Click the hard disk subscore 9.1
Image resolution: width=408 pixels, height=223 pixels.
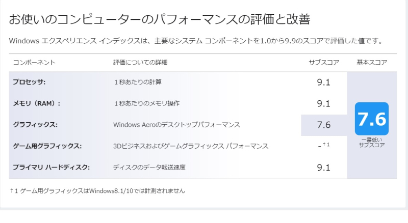click(x=323, y=168)
